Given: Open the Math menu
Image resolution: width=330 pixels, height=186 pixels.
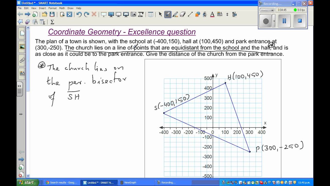Looking at the screenshot, I should pyautogui.click(x=62, y=8).
